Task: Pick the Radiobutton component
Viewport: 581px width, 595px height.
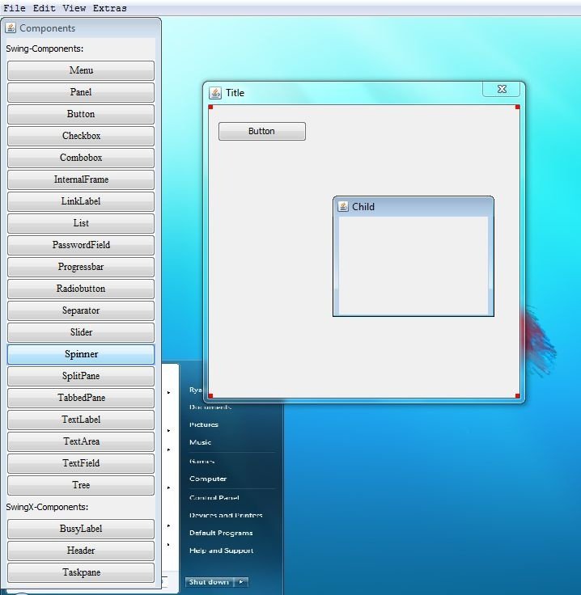Action: tap(81, 289)
